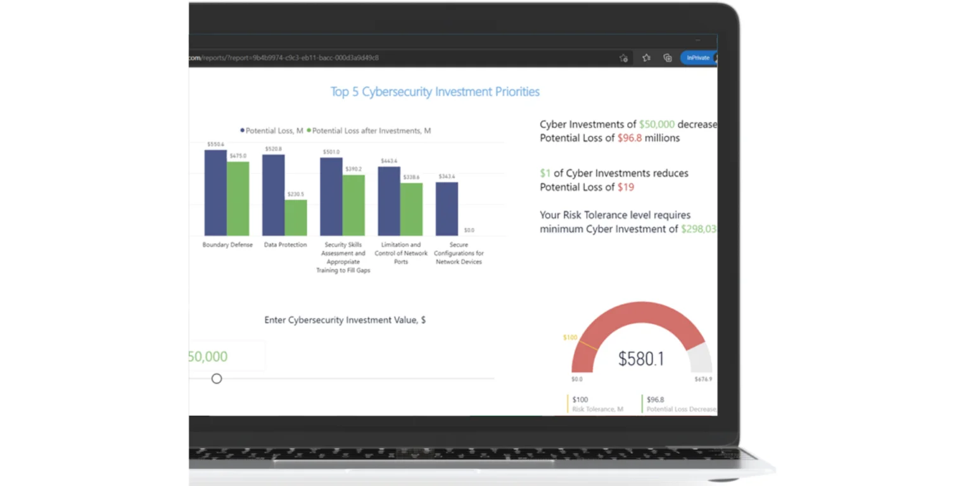Click the add to favorites star icon
Screen dimensions: 973x486
[623, 58]
